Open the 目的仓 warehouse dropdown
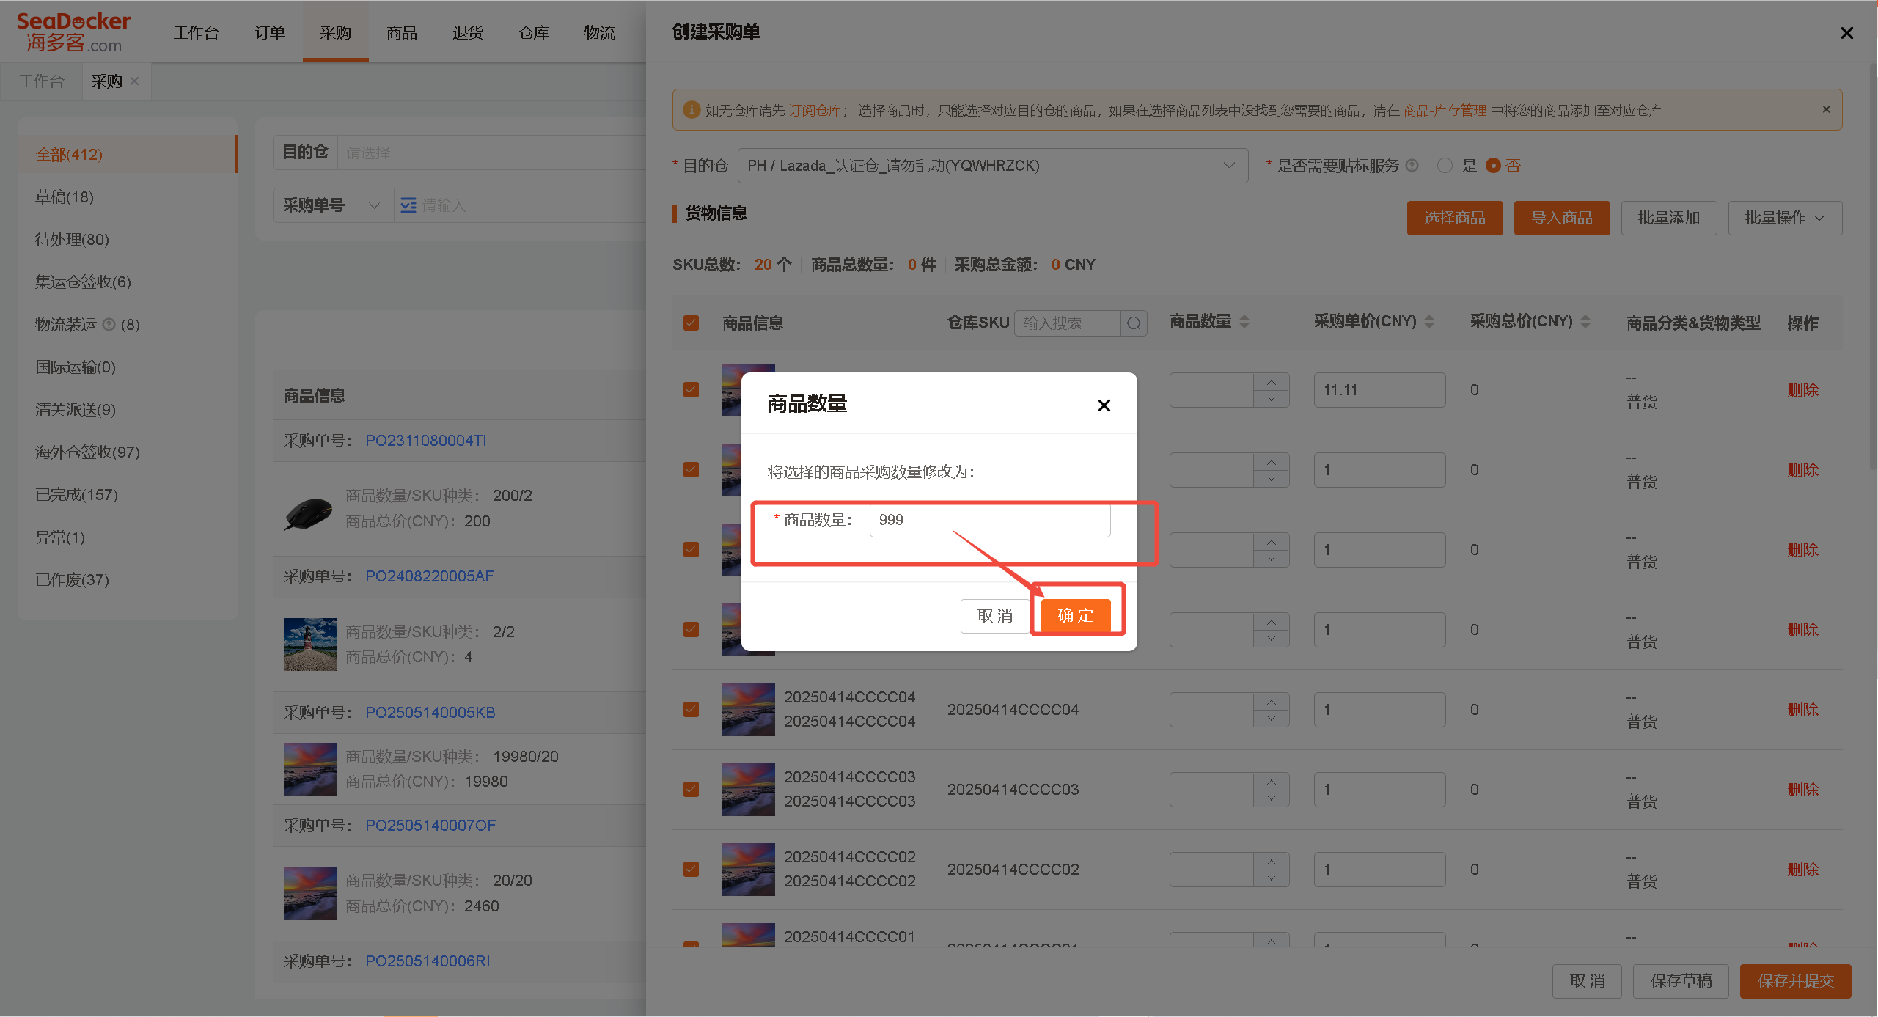 (x=993, y=166)
